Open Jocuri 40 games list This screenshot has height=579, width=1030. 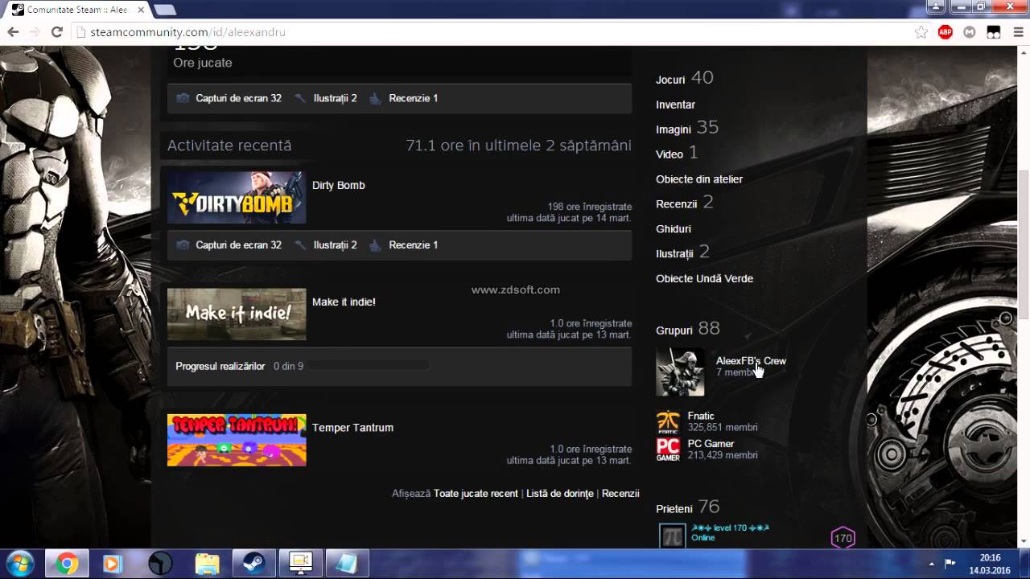pos(685,78)
